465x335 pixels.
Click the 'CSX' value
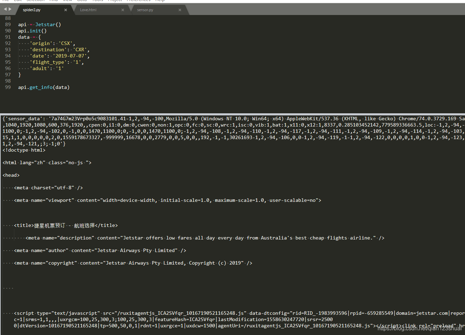click(x=65, y=43)
